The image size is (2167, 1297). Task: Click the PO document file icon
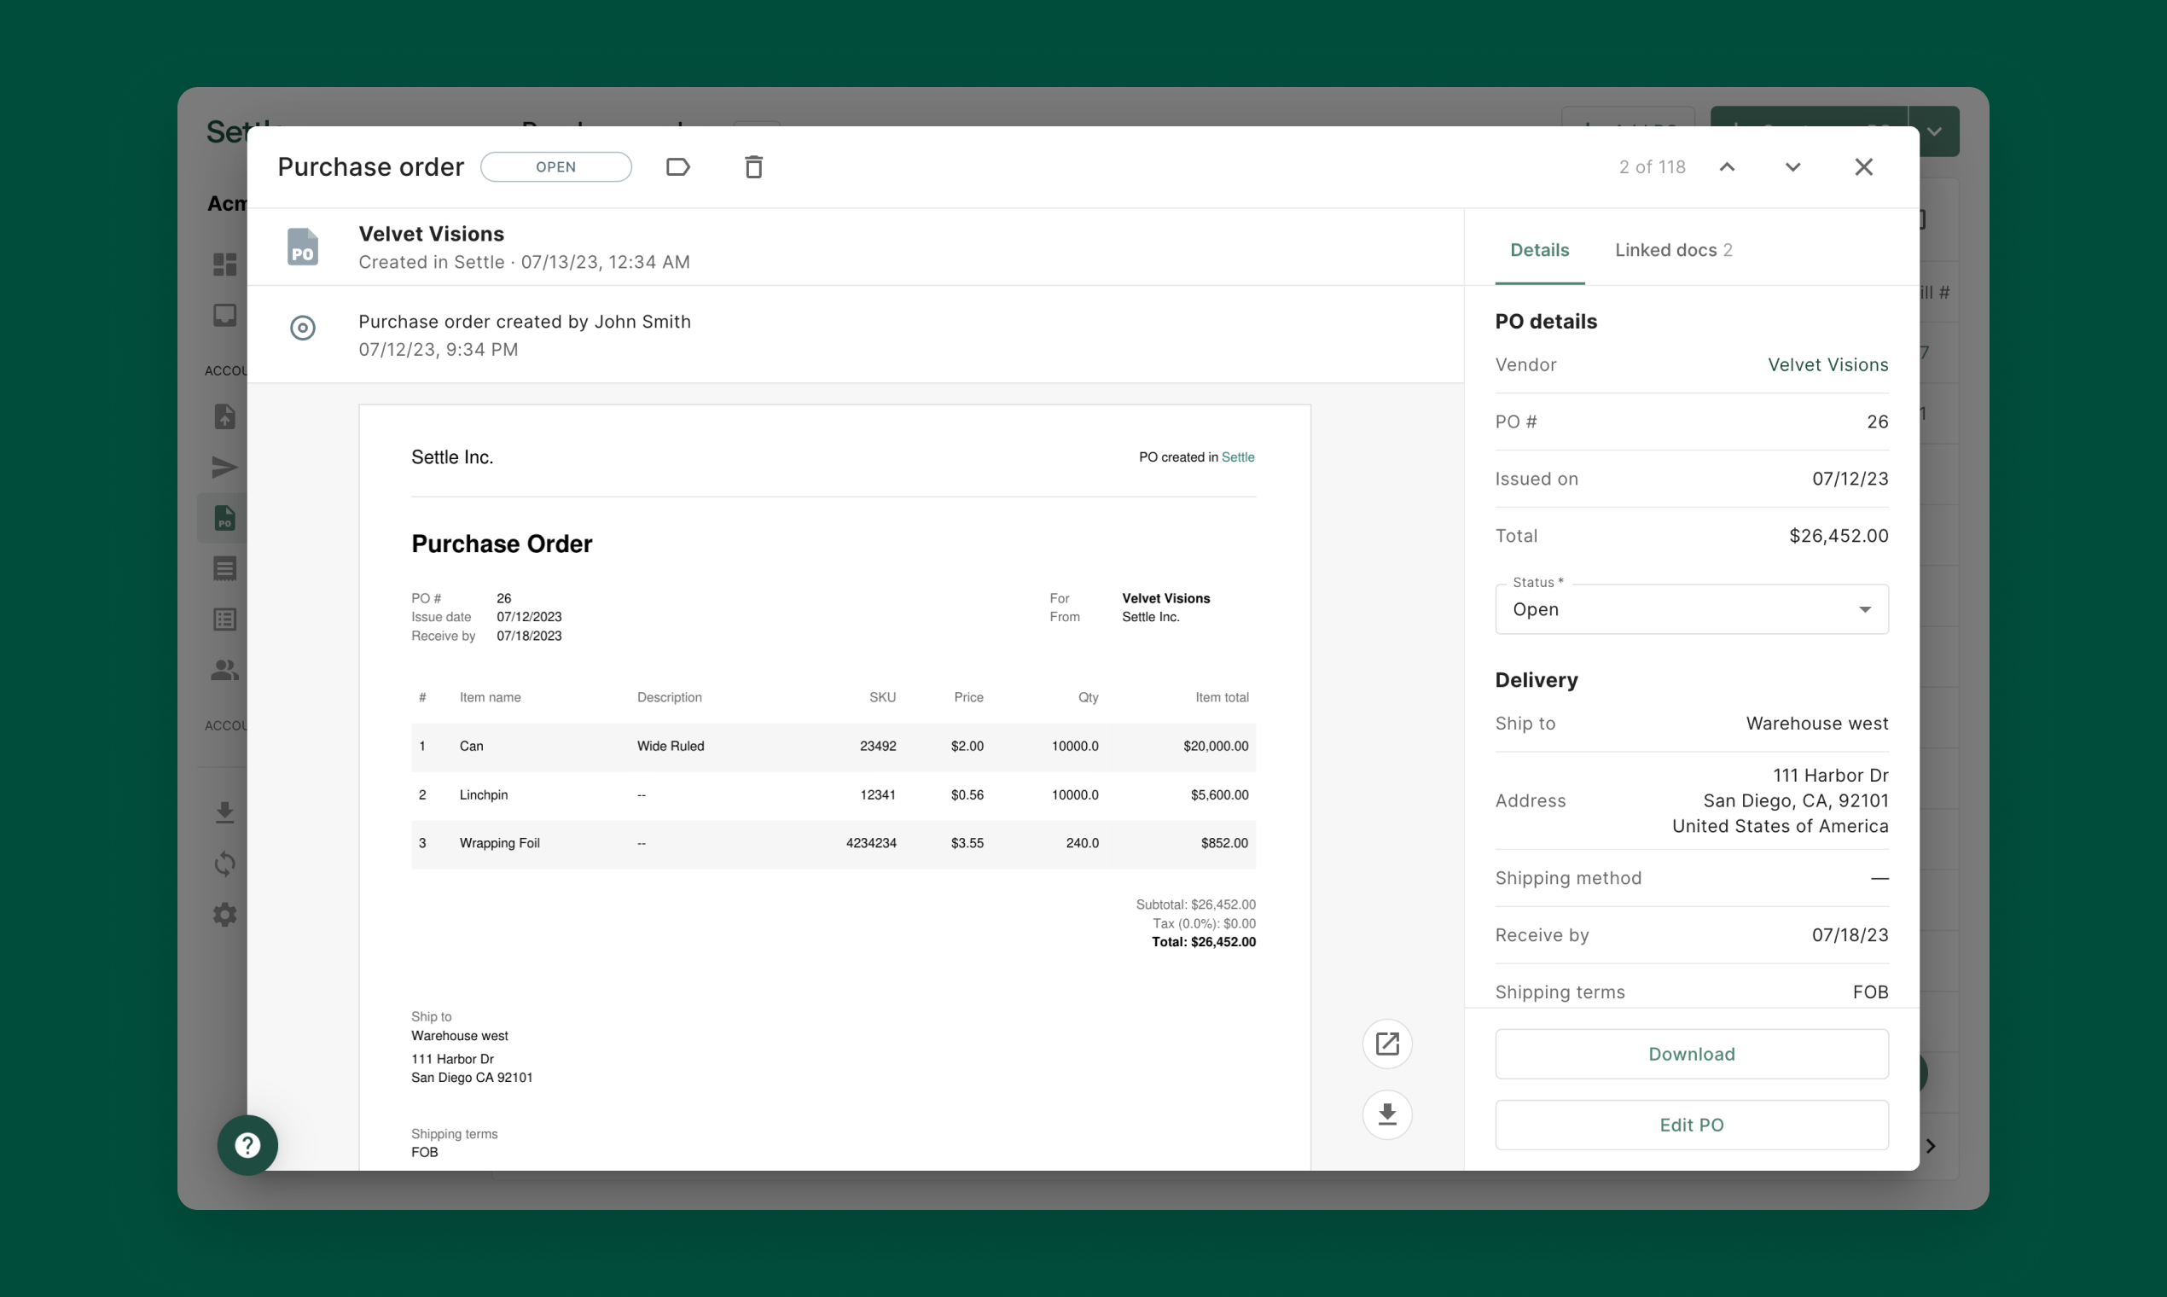pos(302,247)
